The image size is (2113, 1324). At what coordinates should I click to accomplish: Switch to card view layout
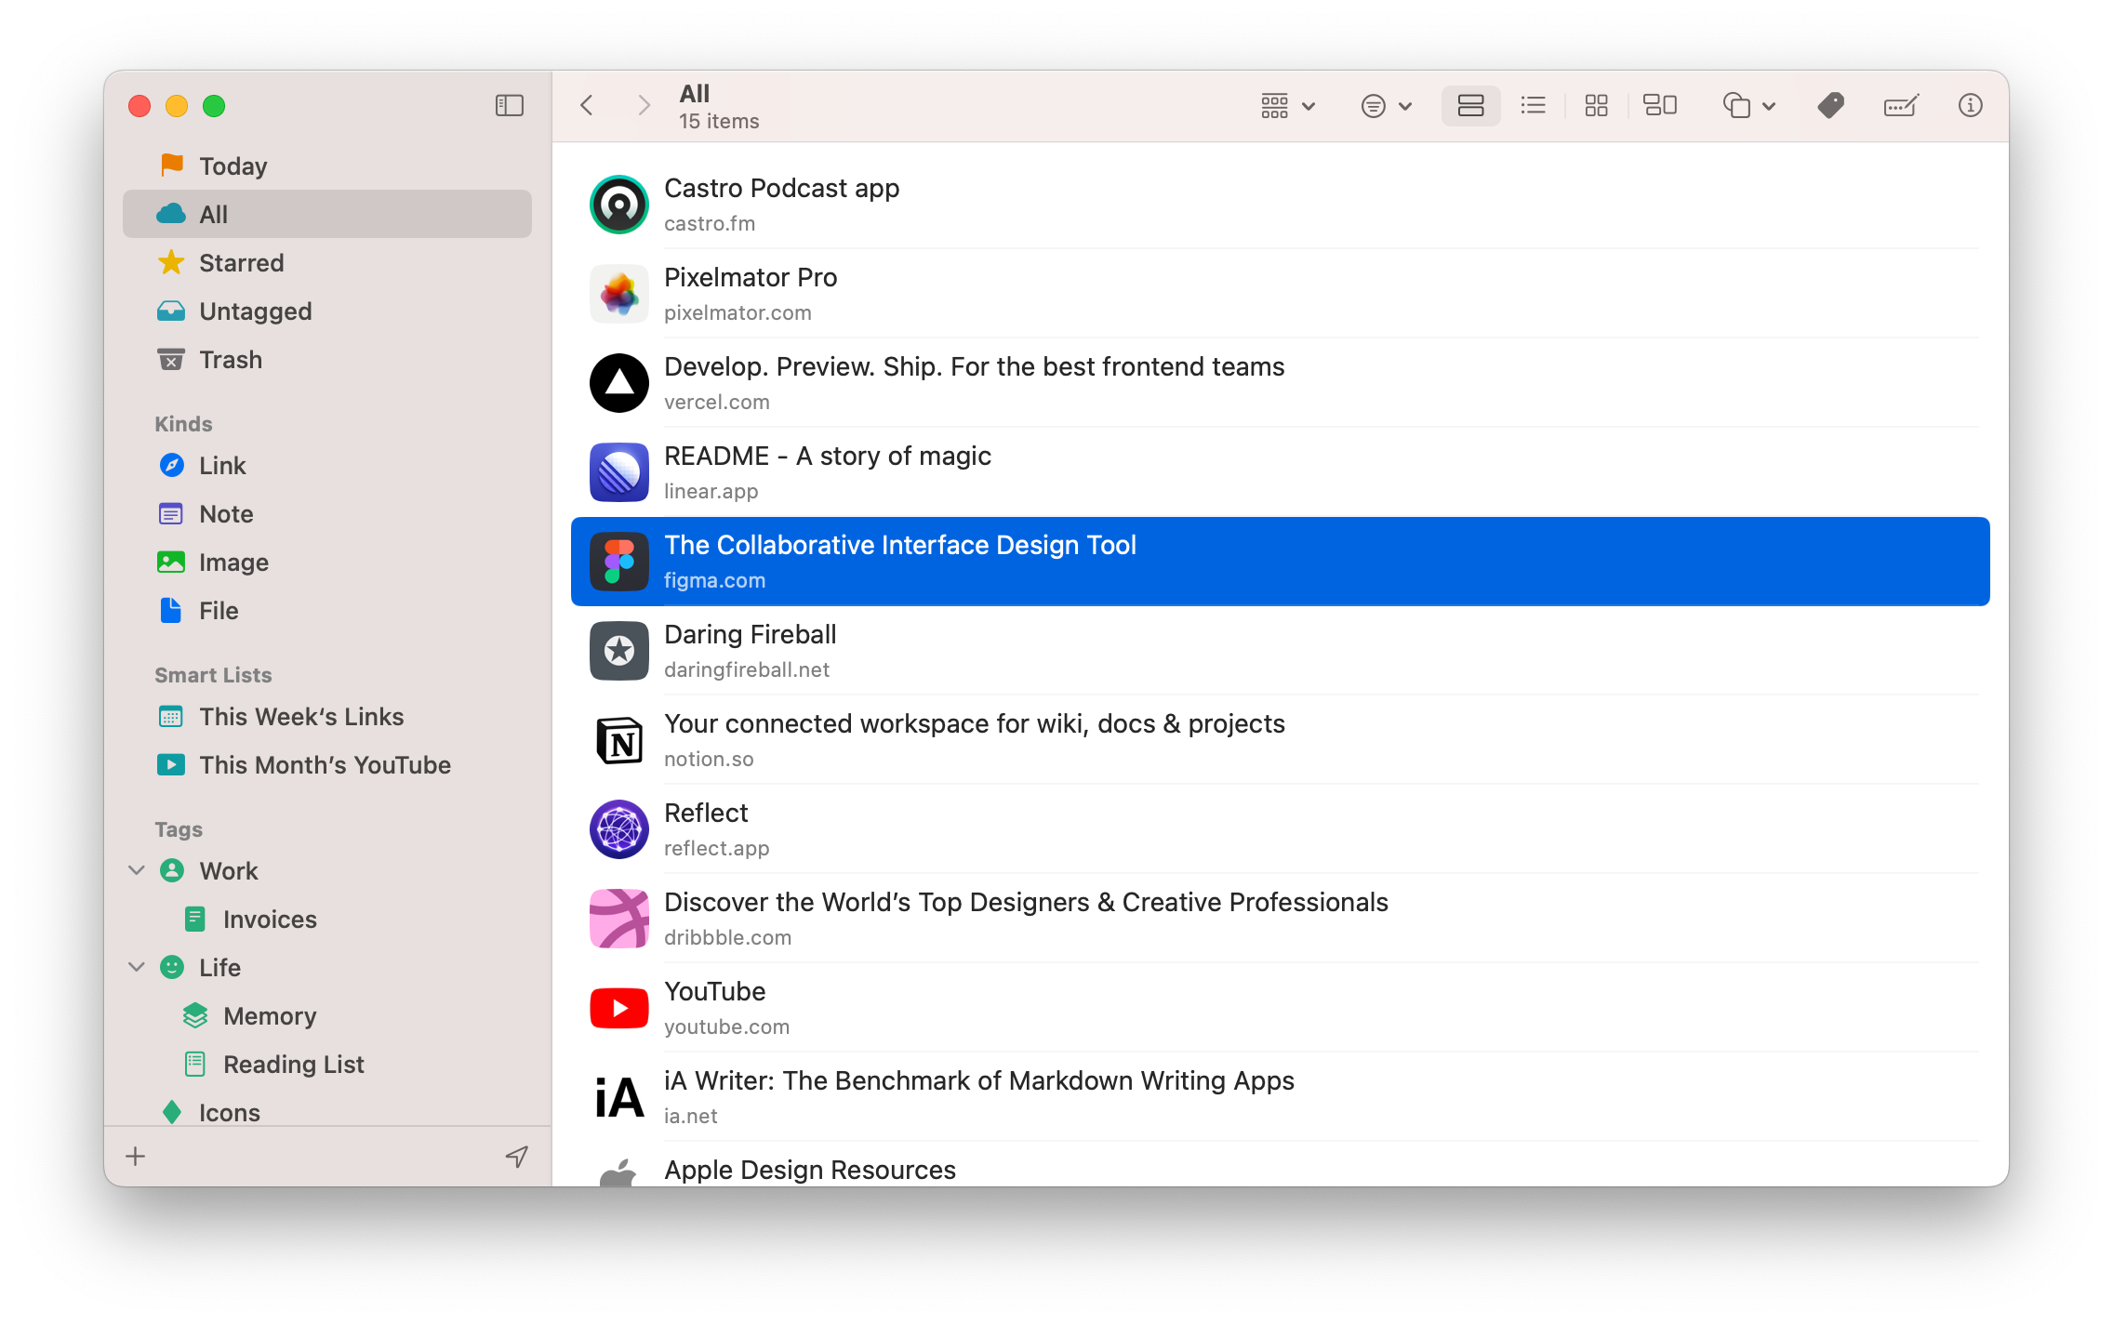click(x=1661, y=105)
